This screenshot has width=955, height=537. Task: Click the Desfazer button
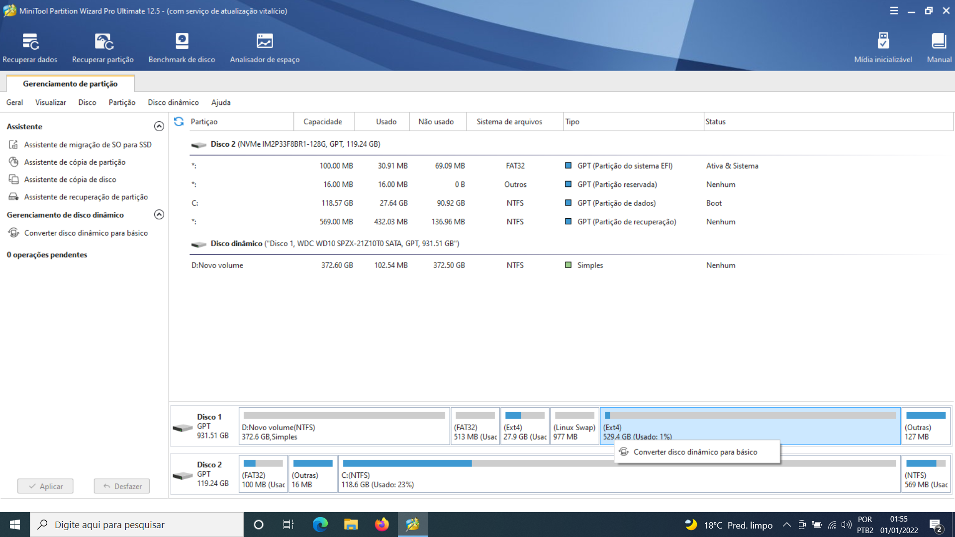coord(122,486)
